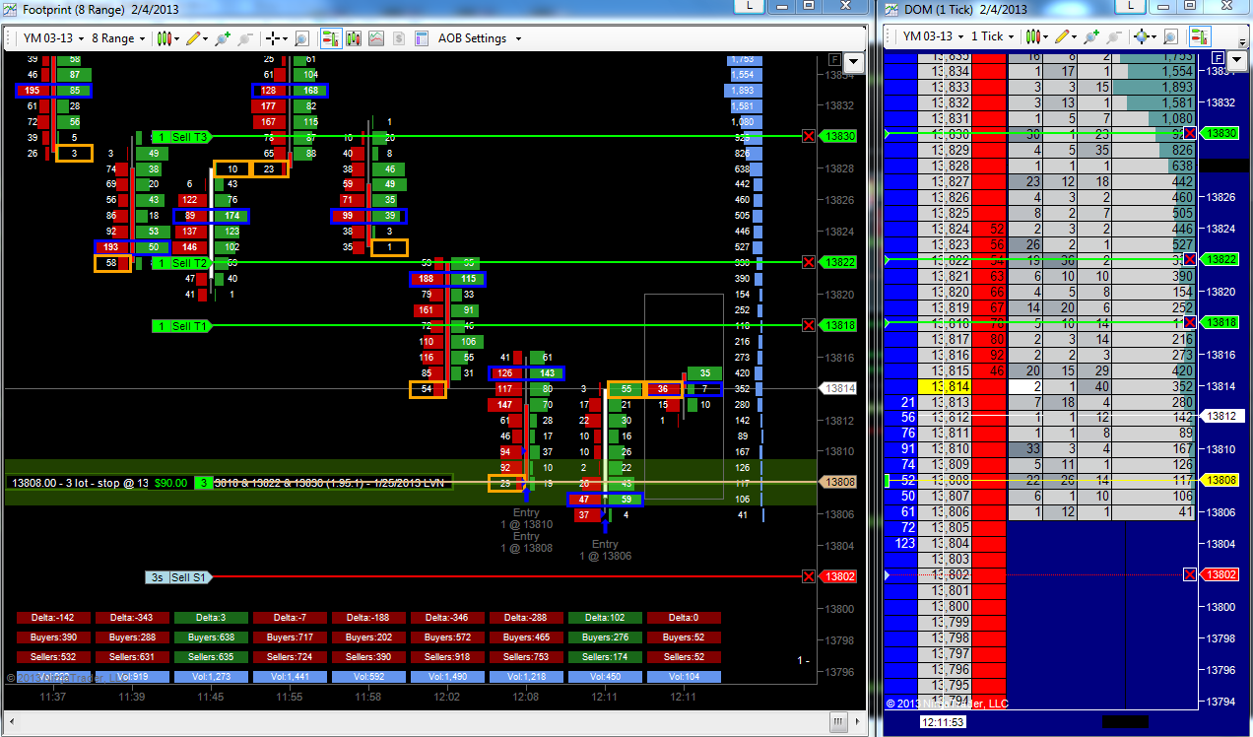
Task: Toggle Chart Trader in Footprint window
Action: point(330,38)
